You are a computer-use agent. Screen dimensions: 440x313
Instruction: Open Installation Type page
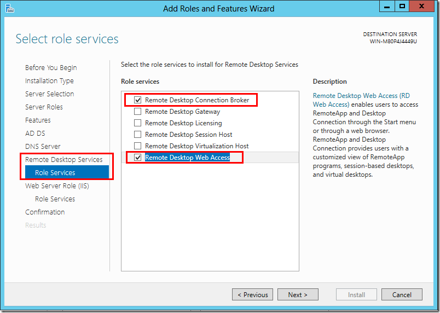[x=49, y=81]
